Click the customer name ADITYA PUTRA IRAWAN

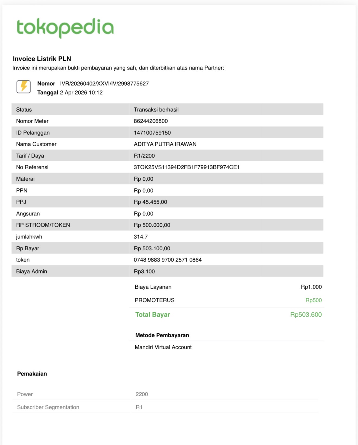coord(165,144)
